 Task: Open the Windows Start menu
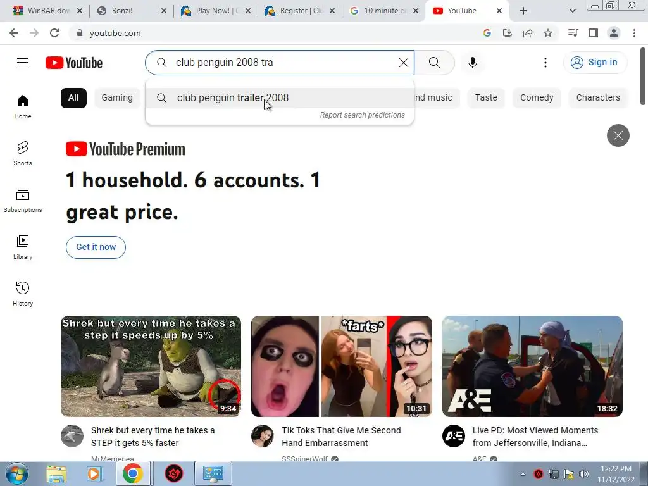click(17, 473)
